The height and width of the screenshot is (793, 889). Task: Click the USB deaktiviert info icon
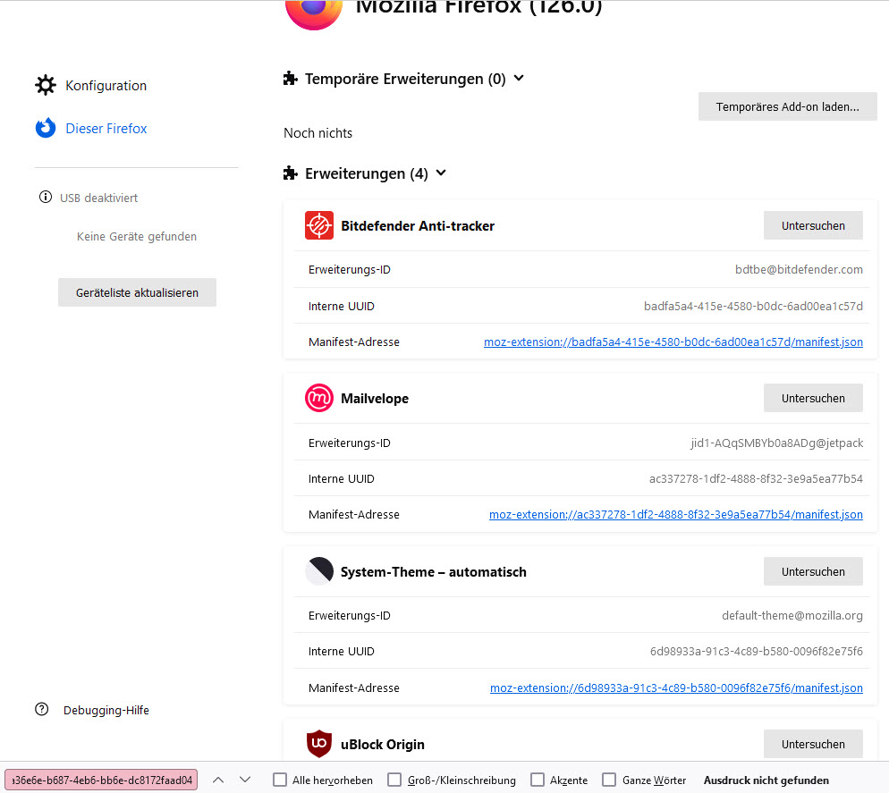(x=46, y=198)
